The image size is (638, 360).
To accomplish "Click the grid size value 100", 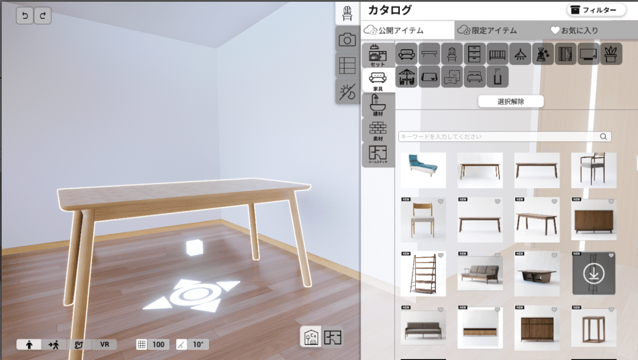I will point(158,344).
